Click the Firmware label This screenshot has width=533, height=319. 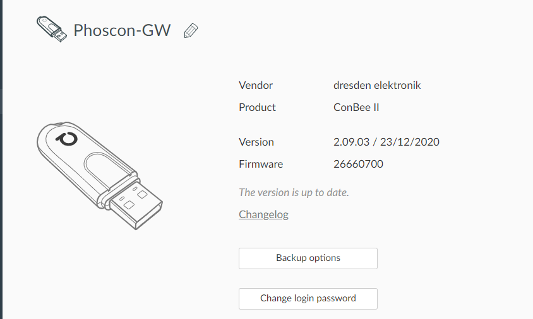(x=261, y=164)
